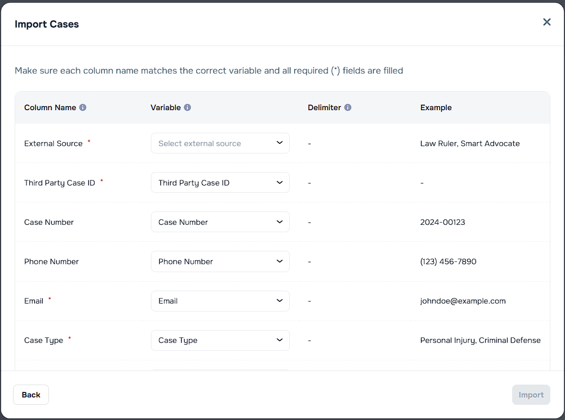Click the Import button

(x=531, y=394)
